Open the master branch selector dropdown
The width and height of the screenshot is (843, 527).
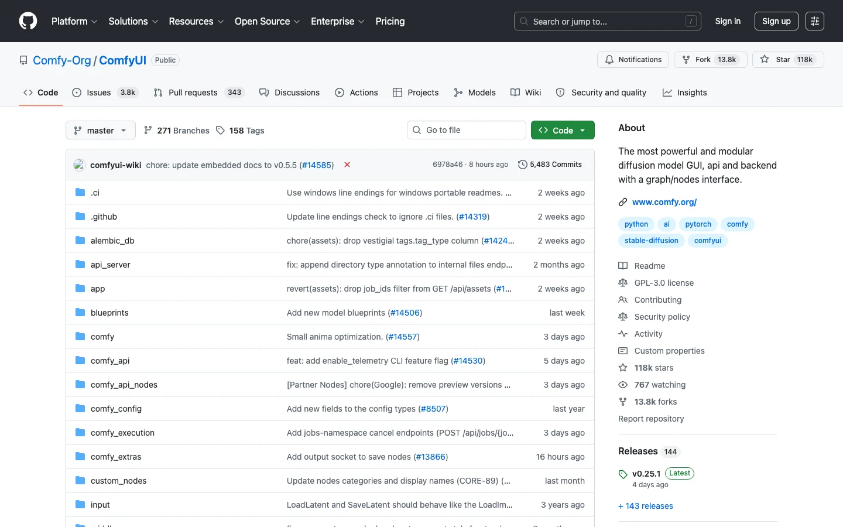click(101, 130)
